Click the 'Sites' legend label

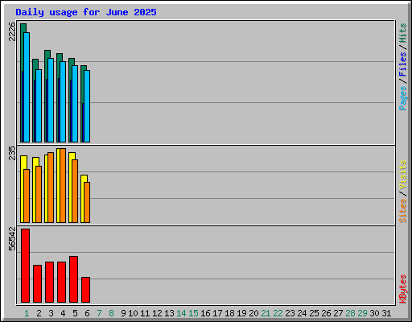click(402, 211)
